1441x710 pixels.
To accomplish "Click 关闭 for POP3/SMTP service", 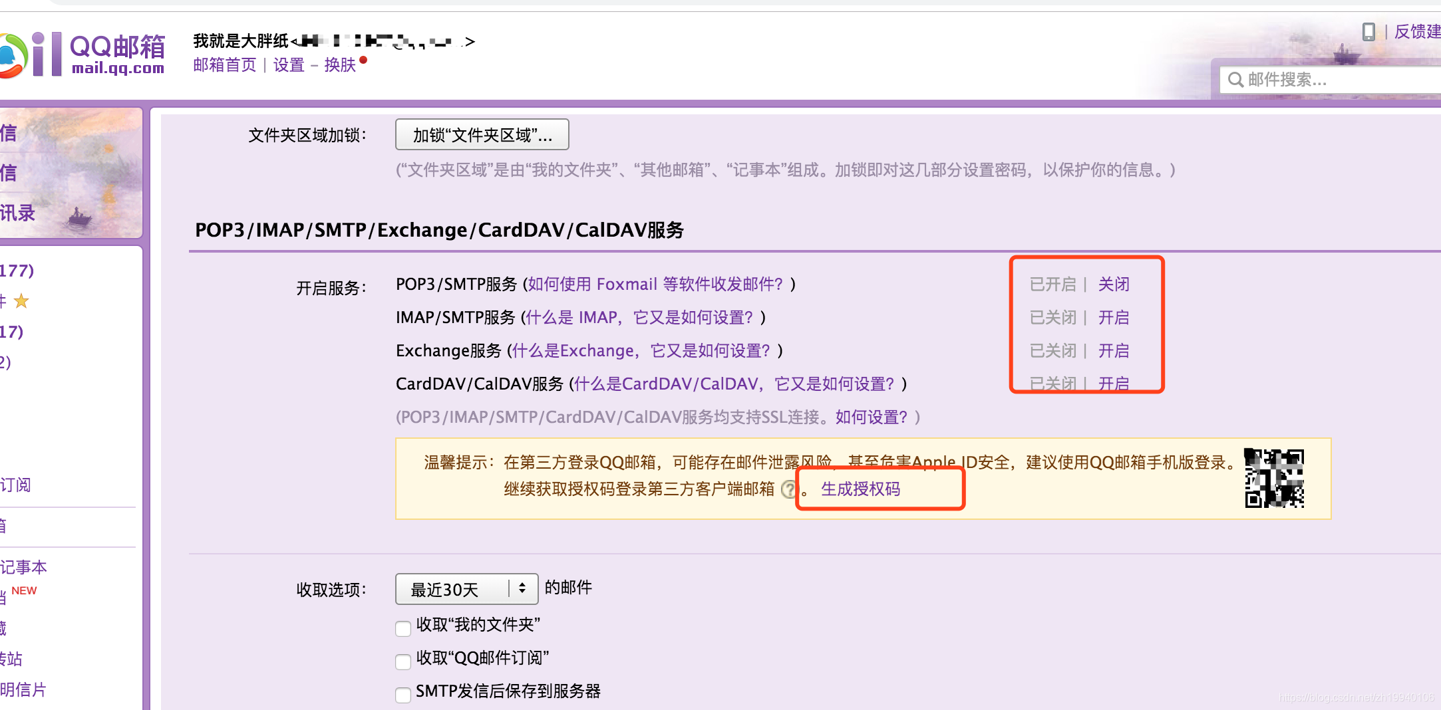I will pyautogui.click(x=1114, y=285).
